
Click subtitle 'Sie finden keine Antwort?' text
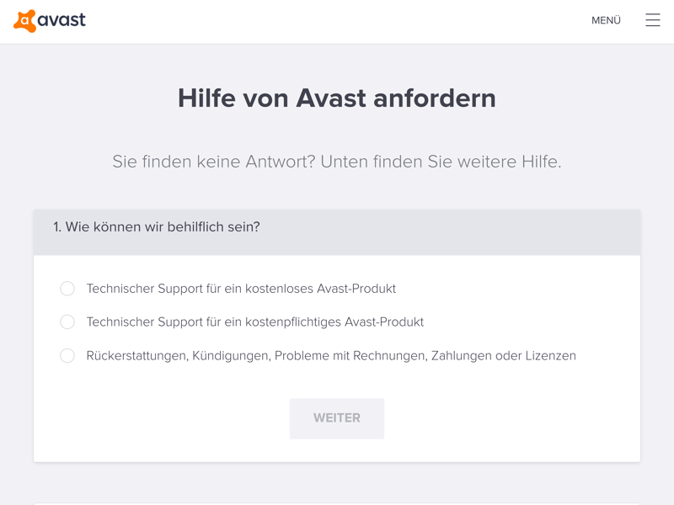click(214, 162)
